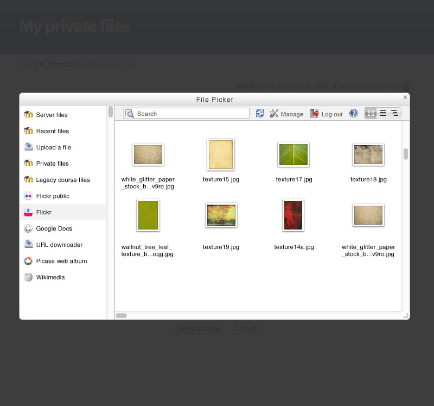This screenshot has height=406, width=434.
Task: Click the Home breadcrumb link
Action: coord(29,64)
